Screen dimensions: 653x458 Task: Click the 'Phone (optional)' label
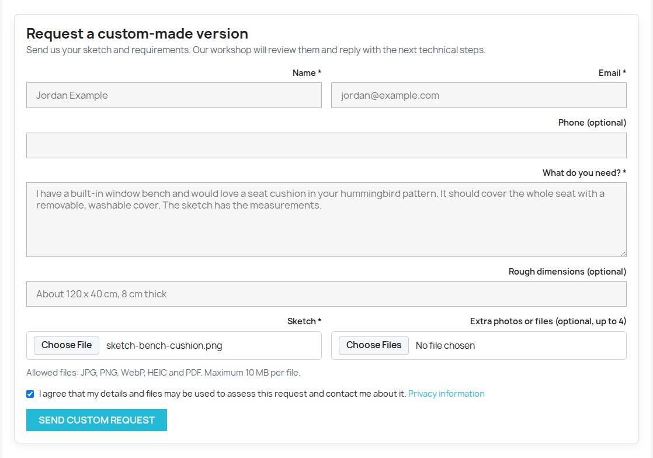[x=592, y=123]
